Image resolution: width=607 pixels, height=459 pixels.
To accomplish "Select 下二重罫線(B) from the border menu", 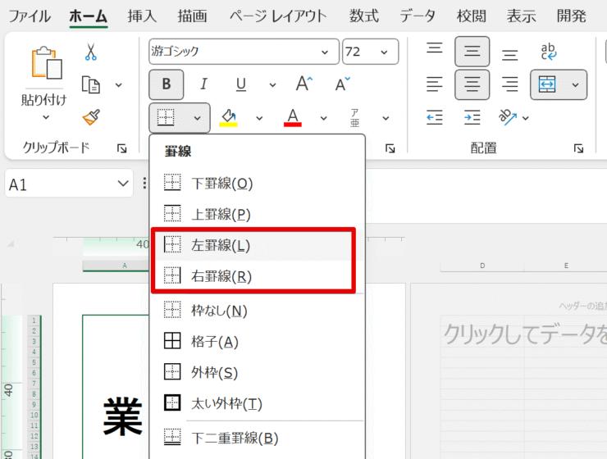I will click(257, 438).
